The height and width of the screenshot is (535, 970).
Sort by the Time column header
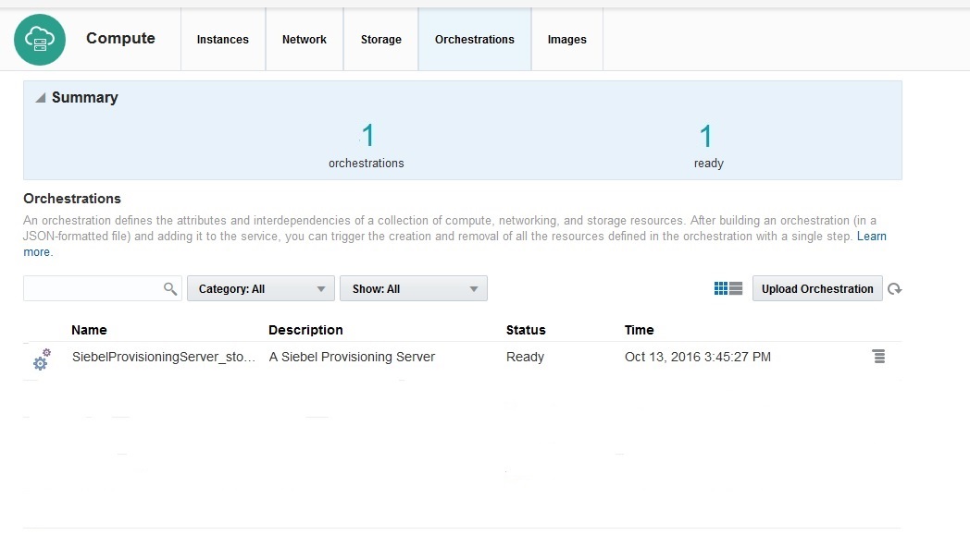pos(638,330)
